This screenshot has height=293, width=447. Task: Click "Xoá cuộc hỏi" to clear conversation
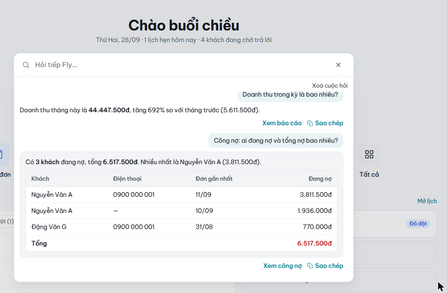[x=329, y=85]
